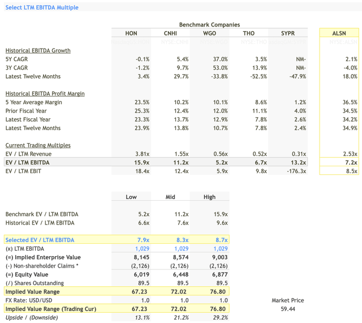This screenshot has width=362, height=323.
Task: Select WGO Latest Twelve Months margin 10.7%
Action: click(220, 128)
